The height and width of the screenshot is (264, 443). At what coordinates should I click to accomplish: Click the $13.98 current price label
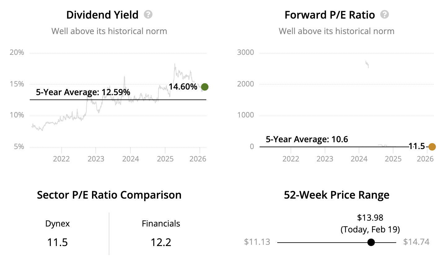[370, 218]
